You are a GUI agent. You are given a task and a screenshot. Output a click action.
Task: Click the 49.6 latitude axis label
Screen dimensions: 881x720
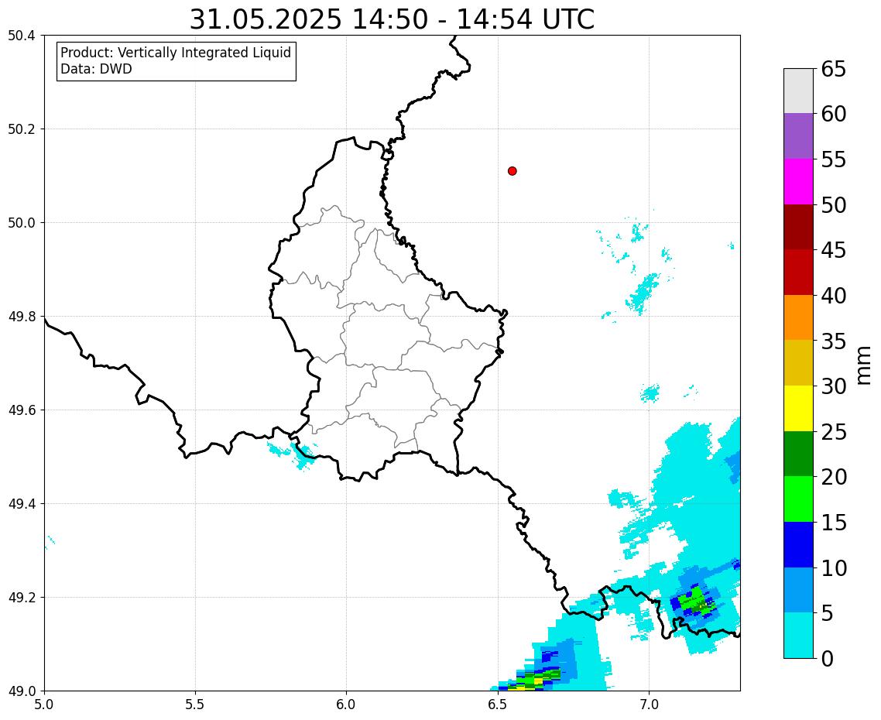coord(22,410)
